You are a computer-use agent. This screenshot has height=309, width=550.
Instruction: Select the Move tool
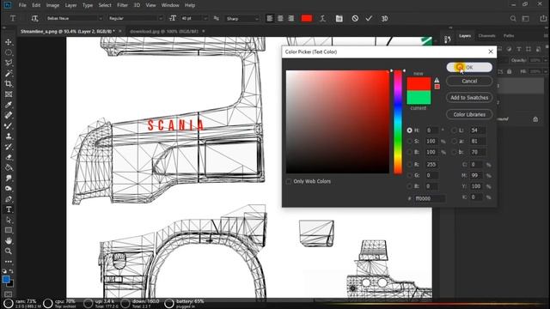(9, 42)
